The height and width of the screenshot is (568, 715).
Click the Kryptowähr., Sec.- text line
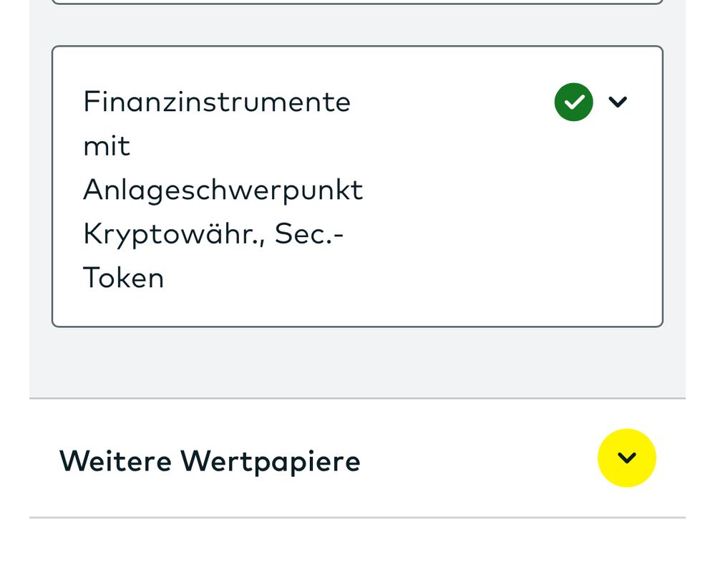click(x=213, y=234)
